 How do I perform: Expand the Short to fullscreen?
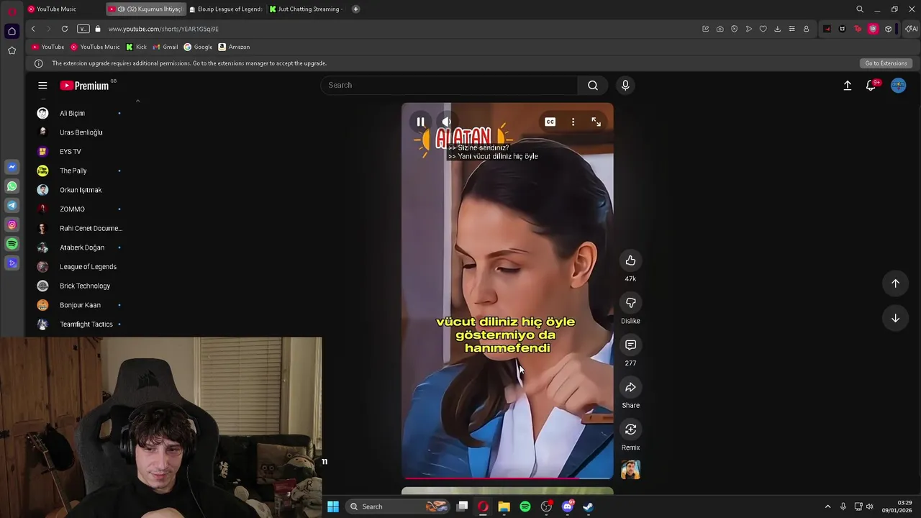(x=596, y=122)
